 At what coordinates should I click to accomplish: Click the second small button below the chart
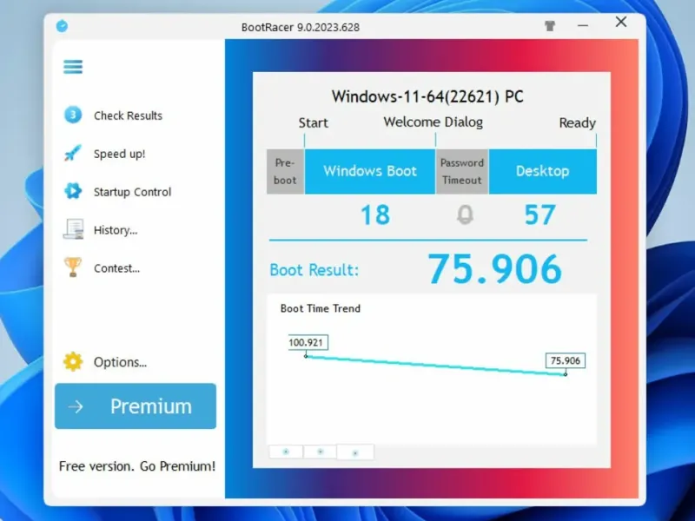[x=320, y=452]
